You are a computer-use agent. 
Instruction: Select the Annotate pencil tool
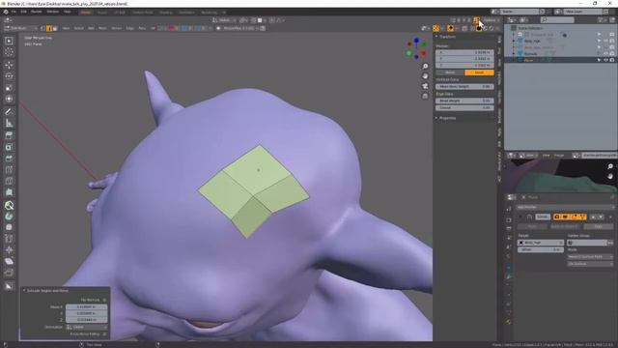coord(9,112)
